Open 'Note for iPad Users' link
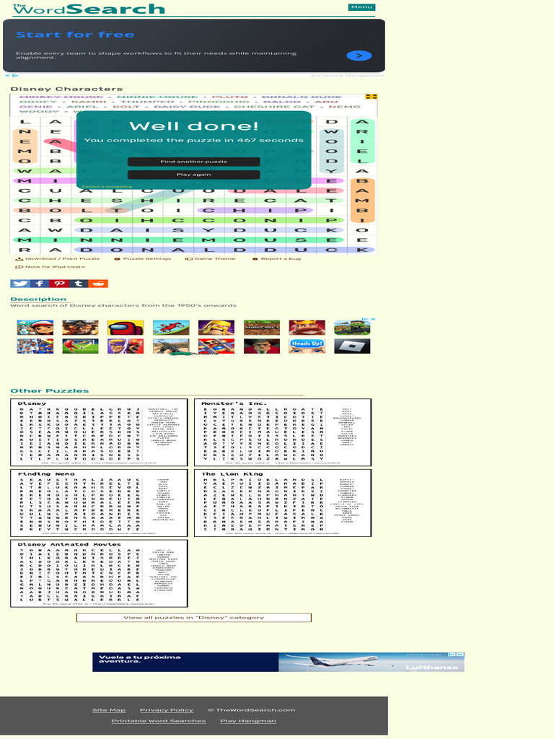The height and width of the screenshot is (739, 554). point(55,267)
